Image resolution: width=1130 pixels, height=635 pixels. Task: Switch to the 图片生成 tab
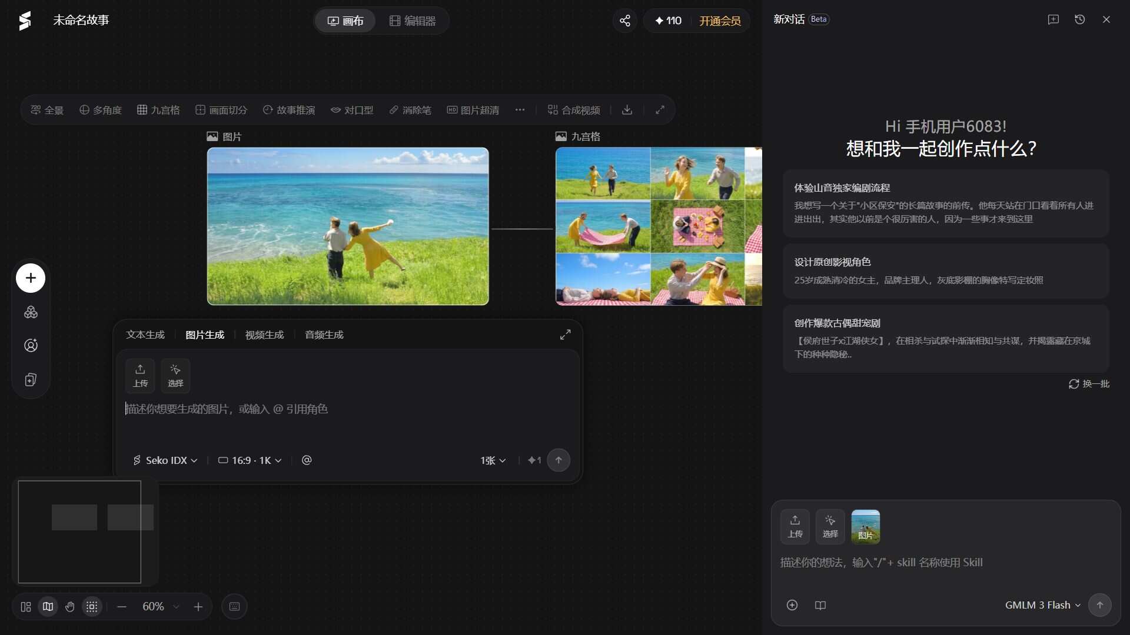click(205, 335)
